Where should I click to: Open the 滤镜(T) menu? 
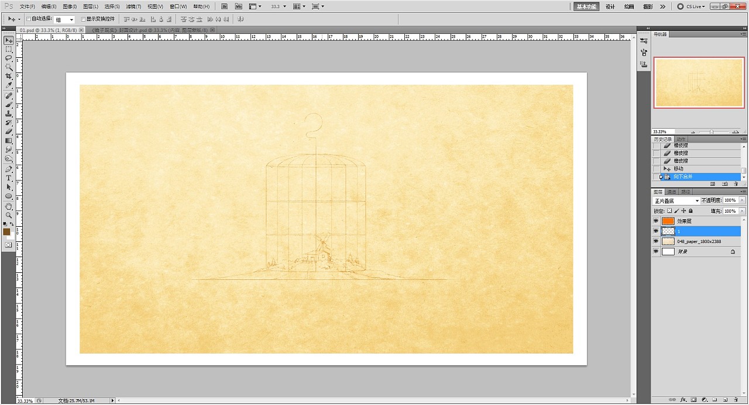point(133,6)
